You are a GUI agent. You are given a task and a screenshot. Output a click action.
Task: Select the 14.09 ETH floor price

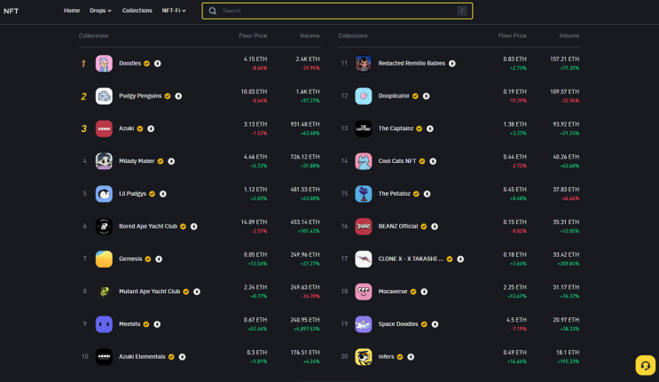(254, 222)
